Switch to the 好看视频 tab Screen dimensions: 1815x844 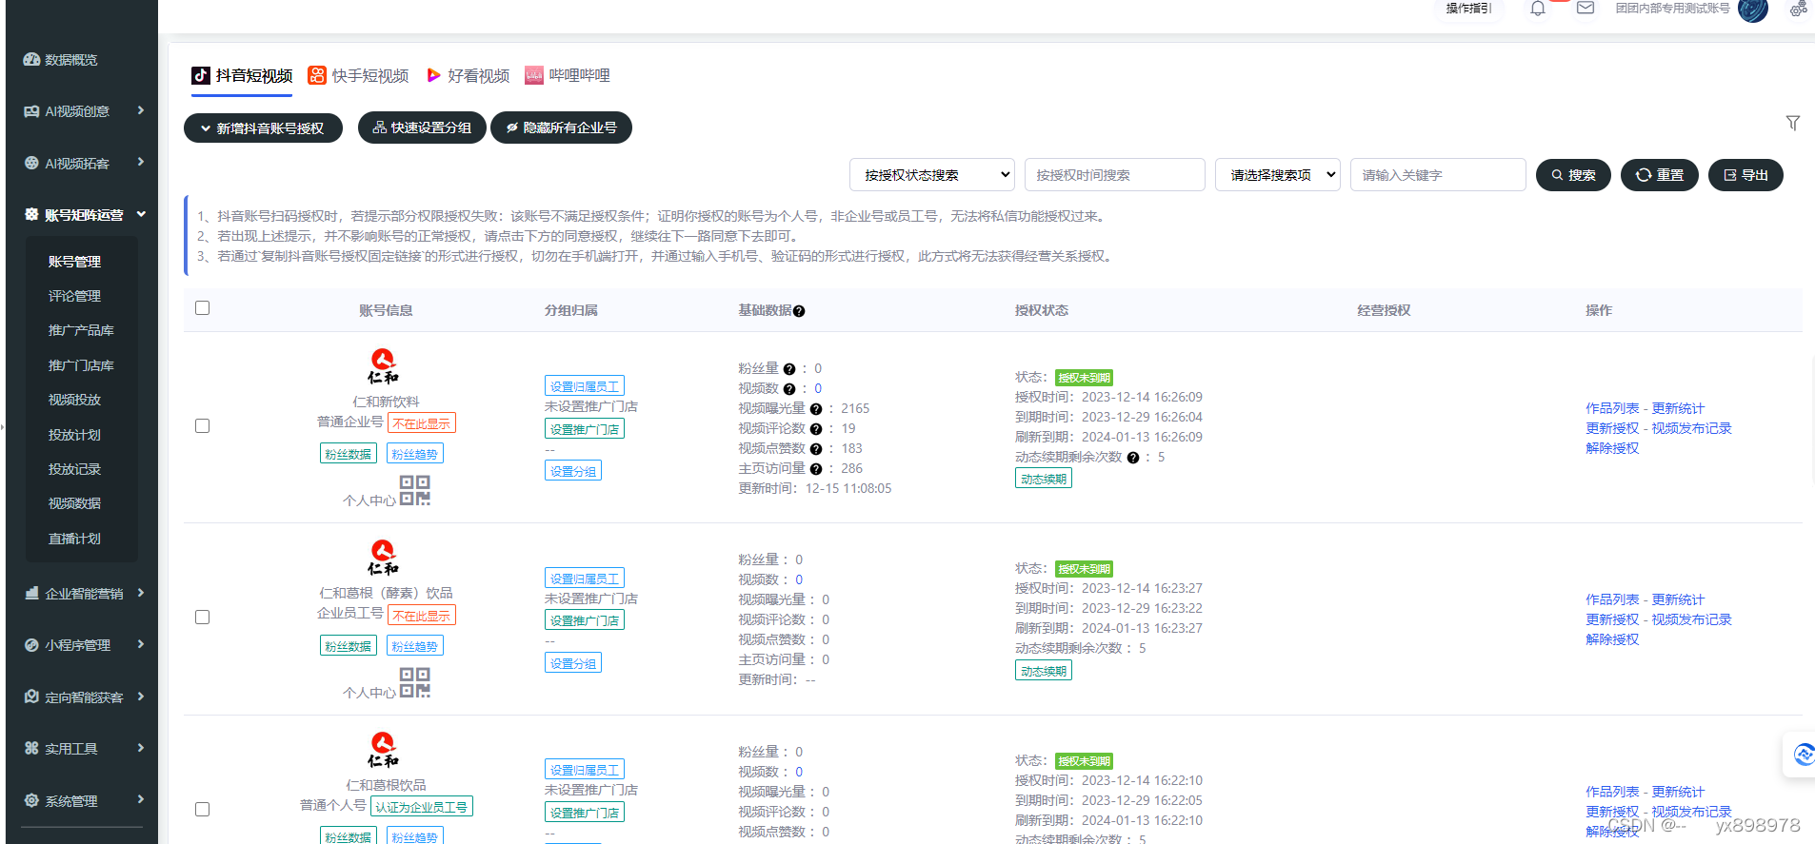(468, 75)
